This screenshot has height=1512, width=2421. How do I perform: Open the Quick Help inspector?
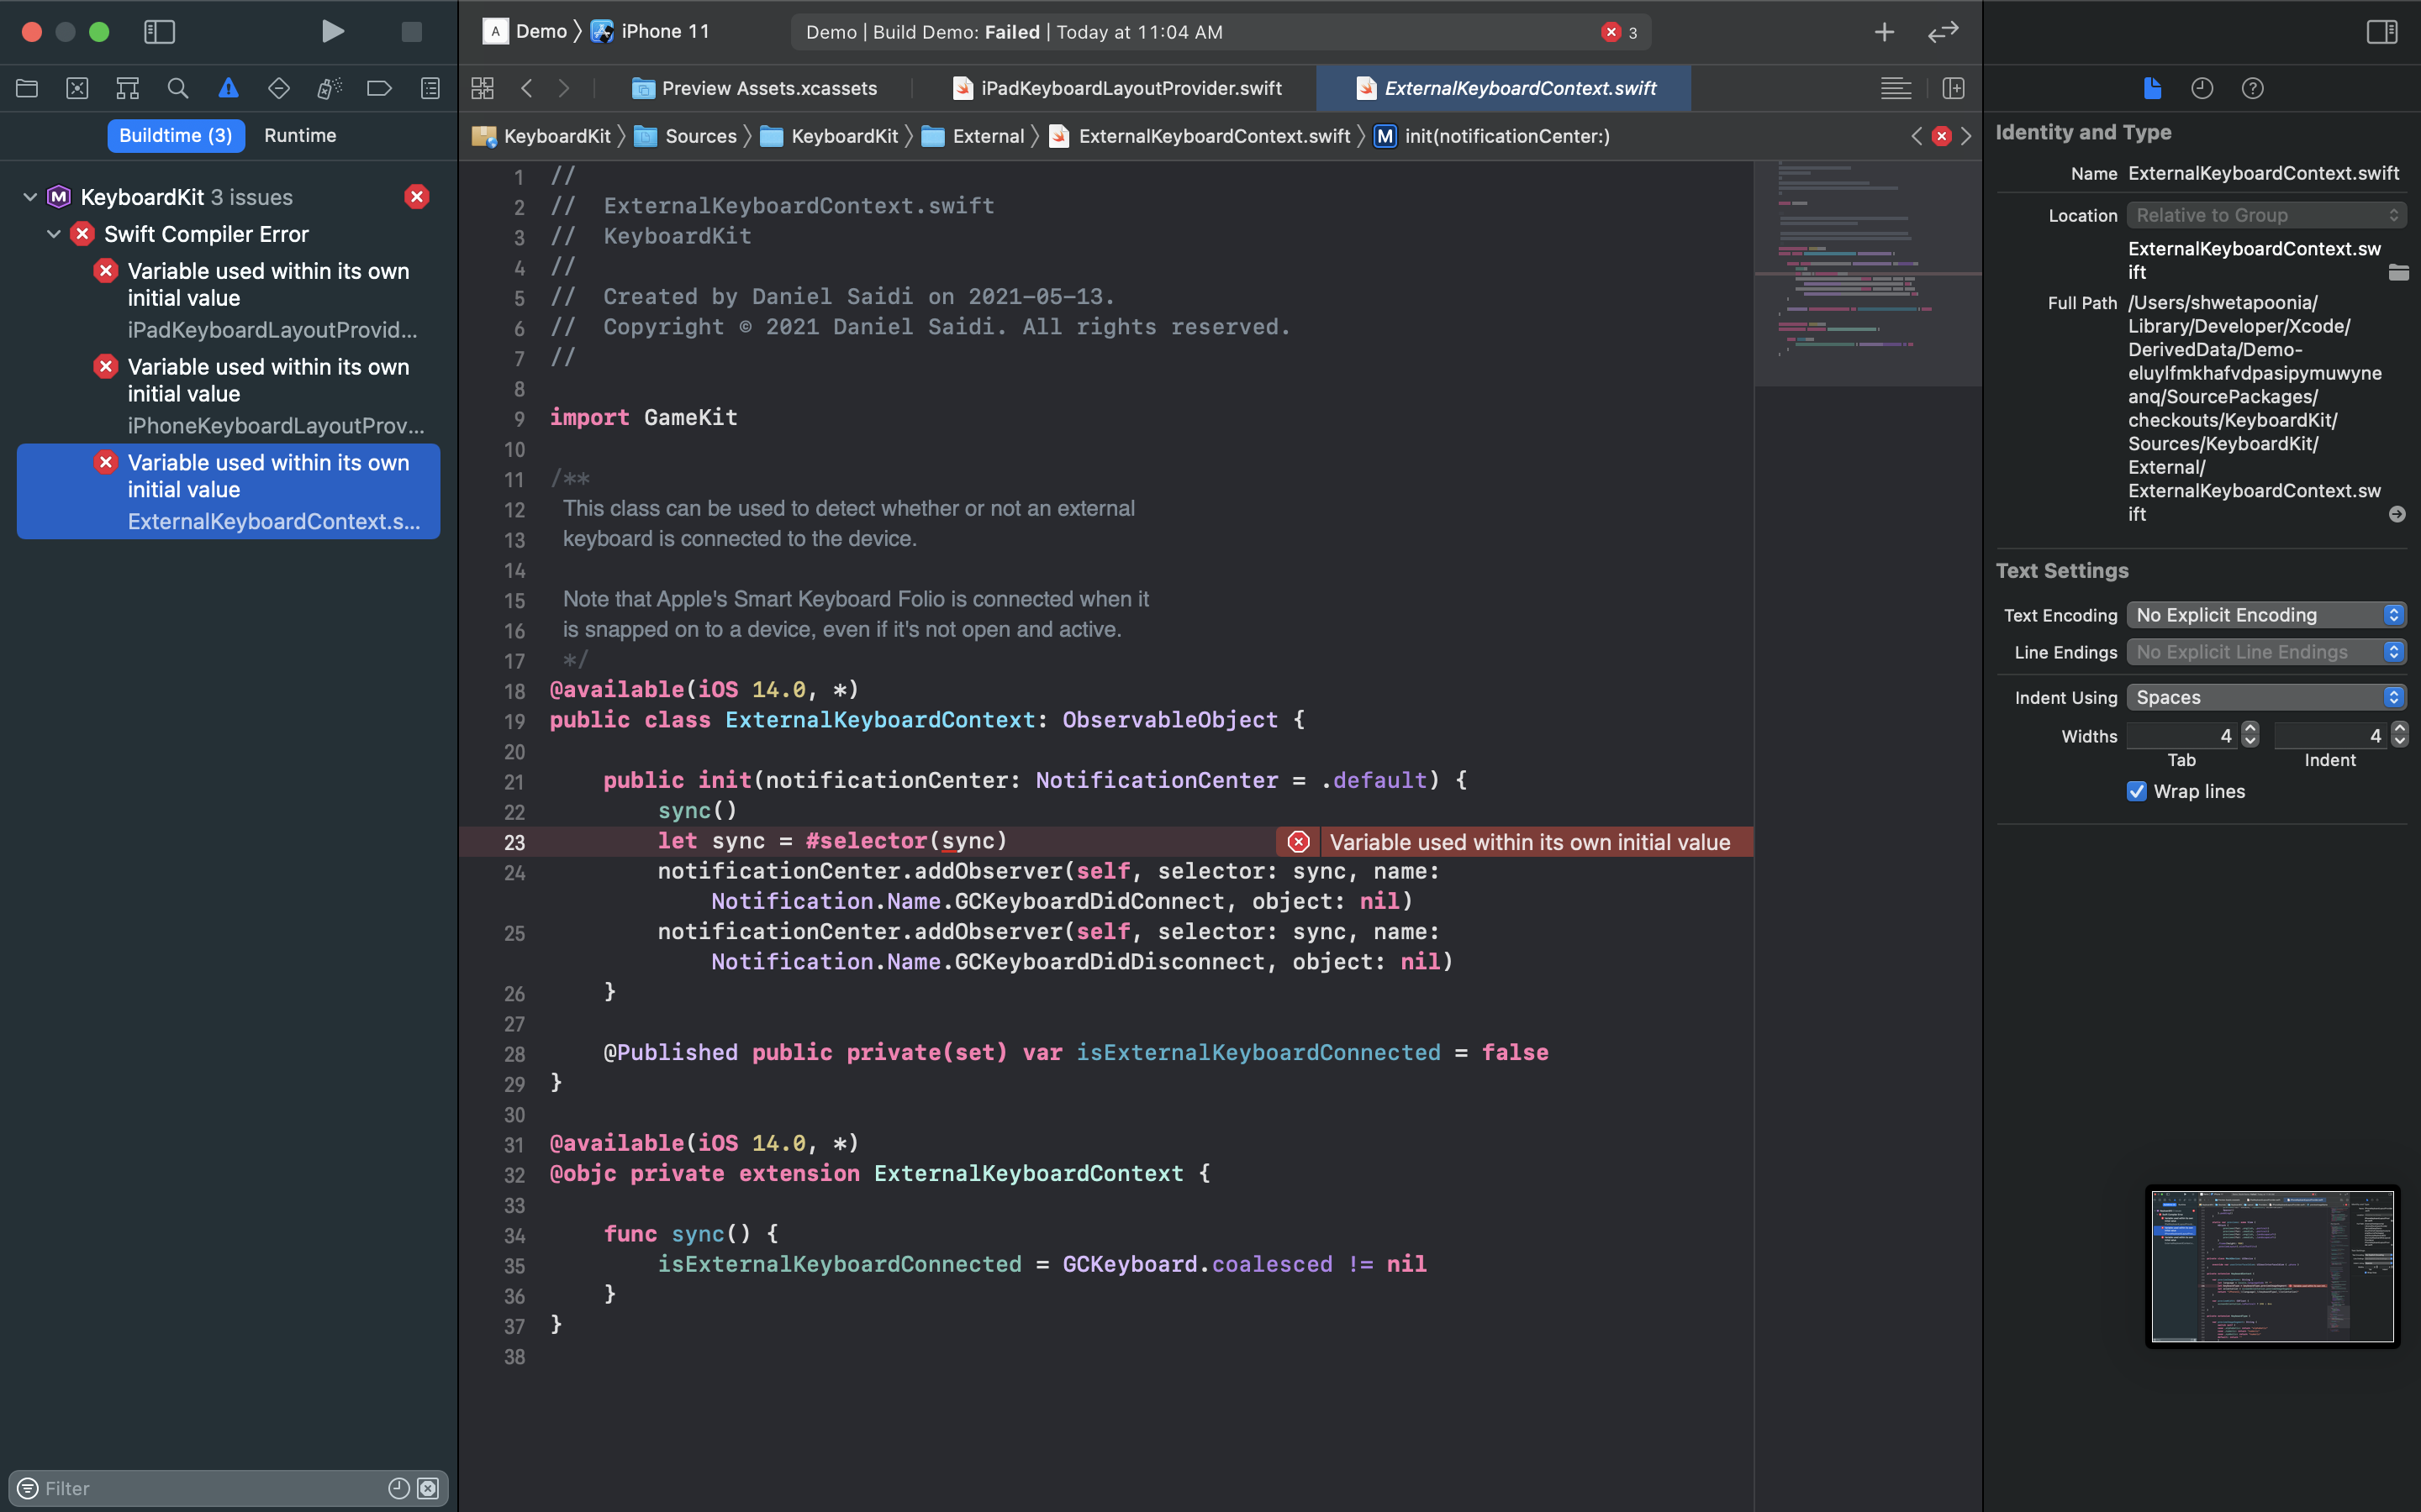[x=2252, y=88]
